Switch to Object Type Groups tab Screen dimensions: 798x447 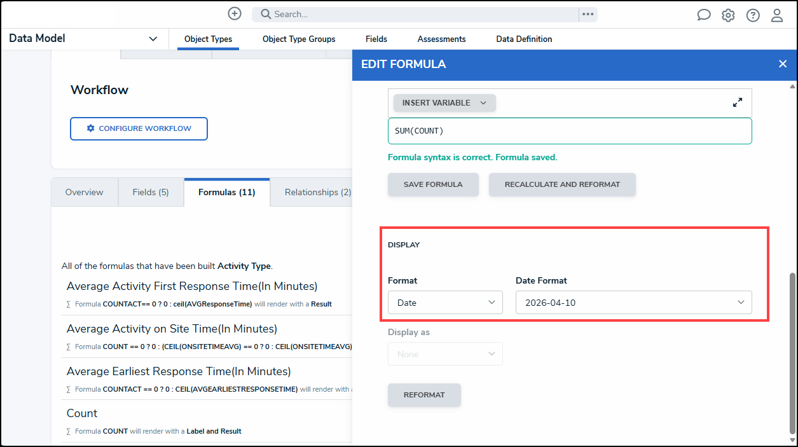(299, 39)
